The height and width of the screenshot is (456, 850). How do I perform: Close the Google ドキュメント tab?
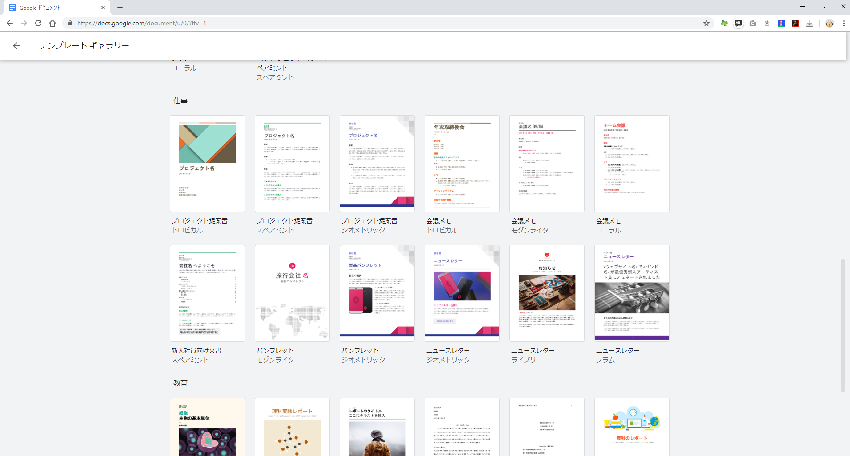click(103, 8)
